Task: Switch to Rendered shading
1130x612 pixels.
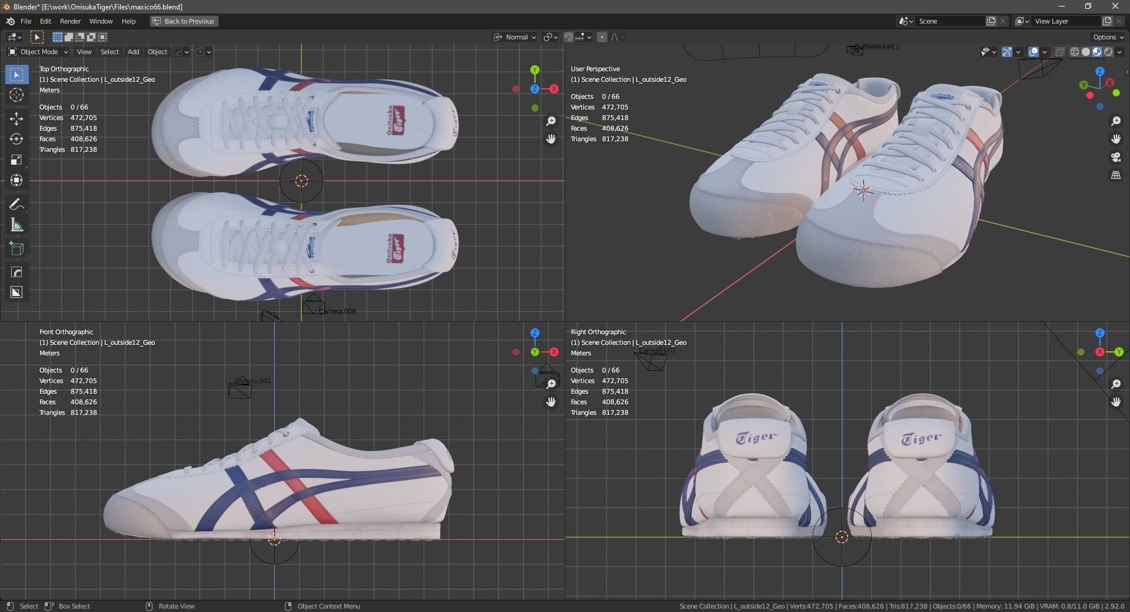Action: point(1108,52)
